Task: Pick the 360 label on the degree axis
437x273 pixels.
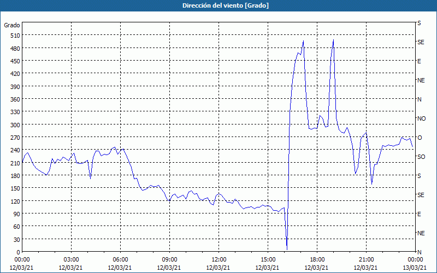Action: click(x=15, y=99)
